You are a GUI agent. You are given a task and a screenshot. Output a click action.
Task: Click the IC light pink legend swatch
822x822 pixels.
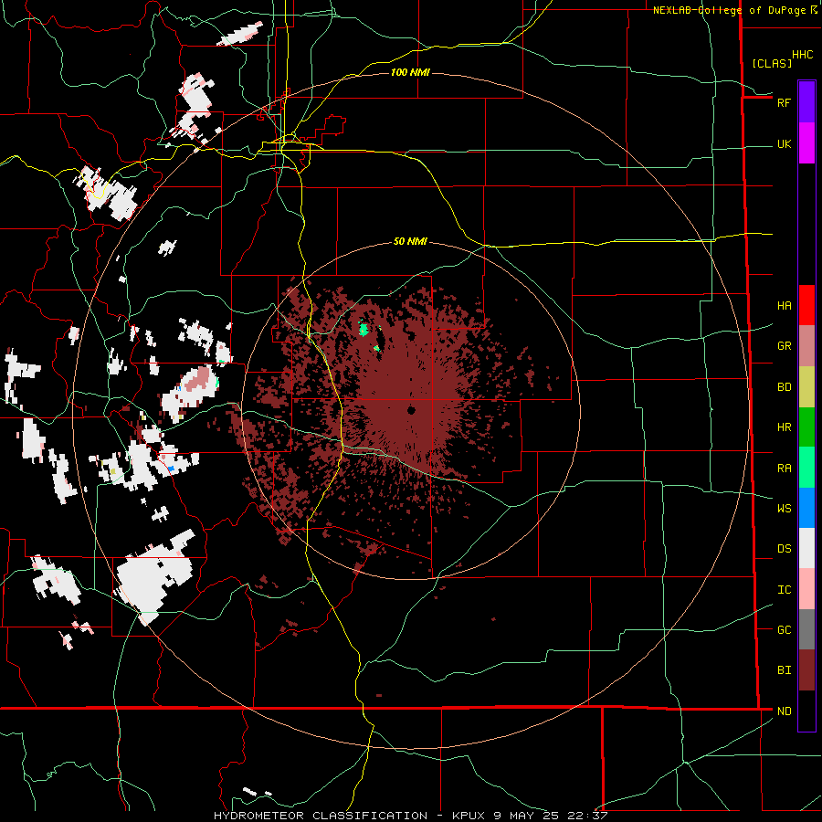point(806,589)
